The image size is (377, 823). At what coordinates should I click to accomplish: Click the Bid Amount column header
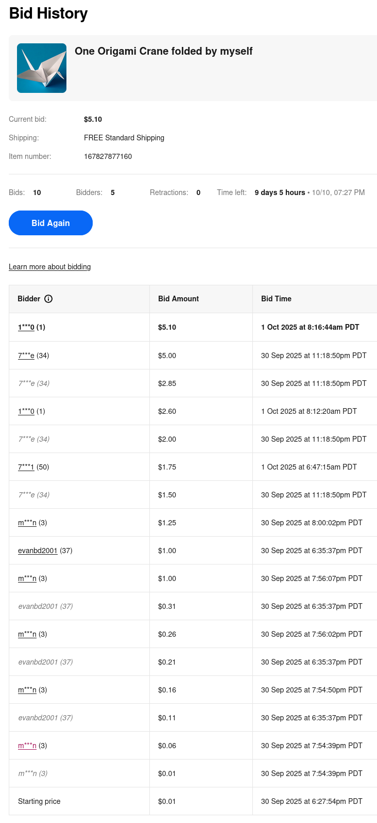pyautogui.click(x=178, y=299)
